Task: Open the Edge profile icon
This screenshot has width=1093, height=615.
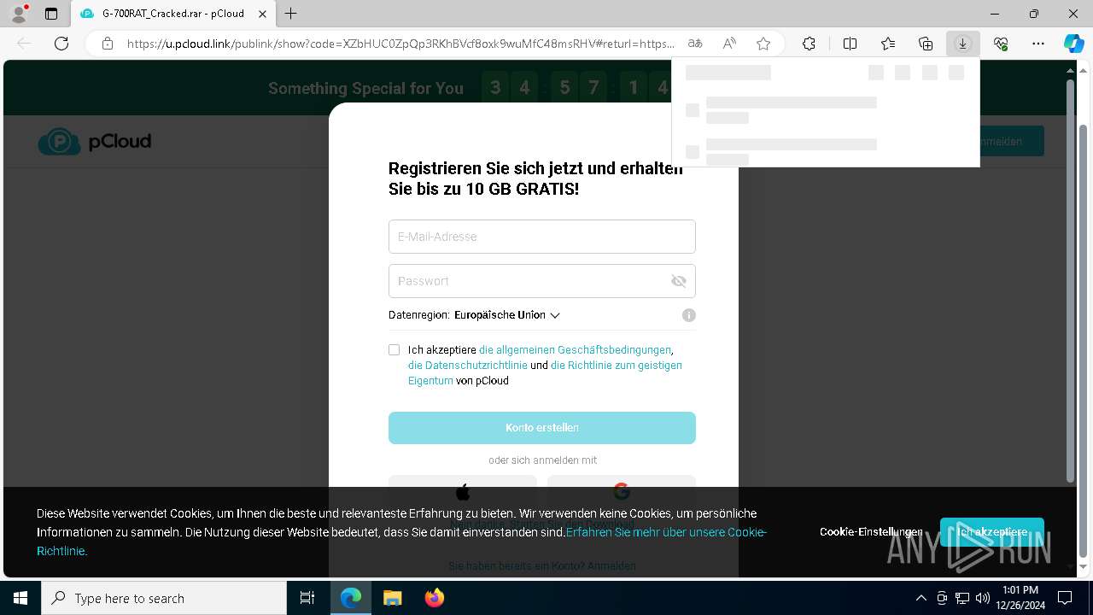Action: pos(18,13)
